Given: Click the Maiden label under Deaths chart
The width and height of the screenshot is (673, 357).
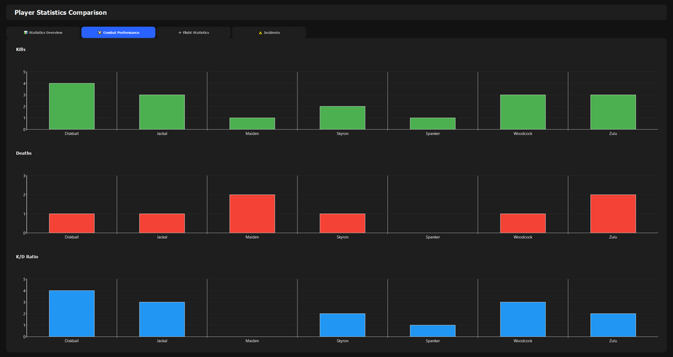Looking at the screenshot, I should [x=252, y=237].
